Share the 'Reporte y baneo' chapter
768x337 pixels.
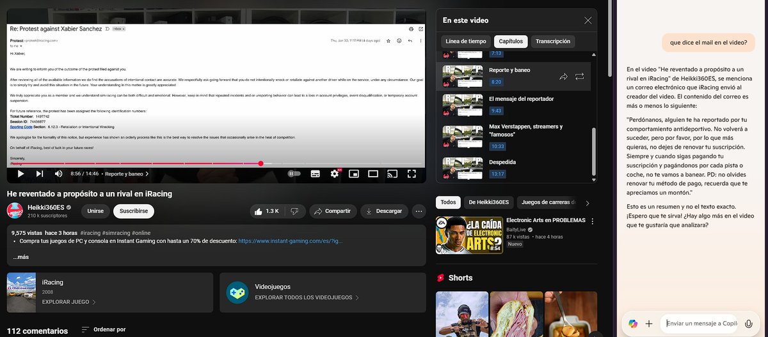(563, 76)
